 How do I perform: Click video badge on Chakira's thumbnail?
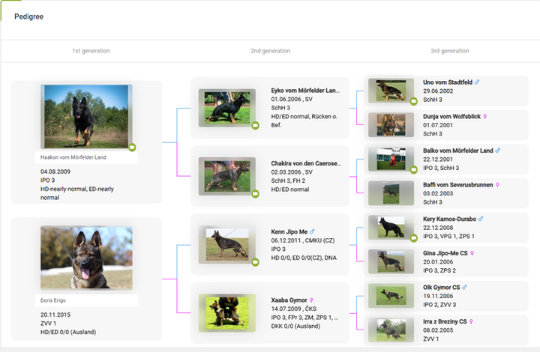255,194
